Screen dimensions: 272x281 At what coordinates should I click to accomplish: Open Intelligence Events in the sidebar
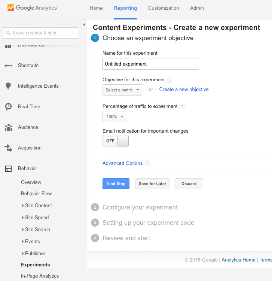(38, 86)
